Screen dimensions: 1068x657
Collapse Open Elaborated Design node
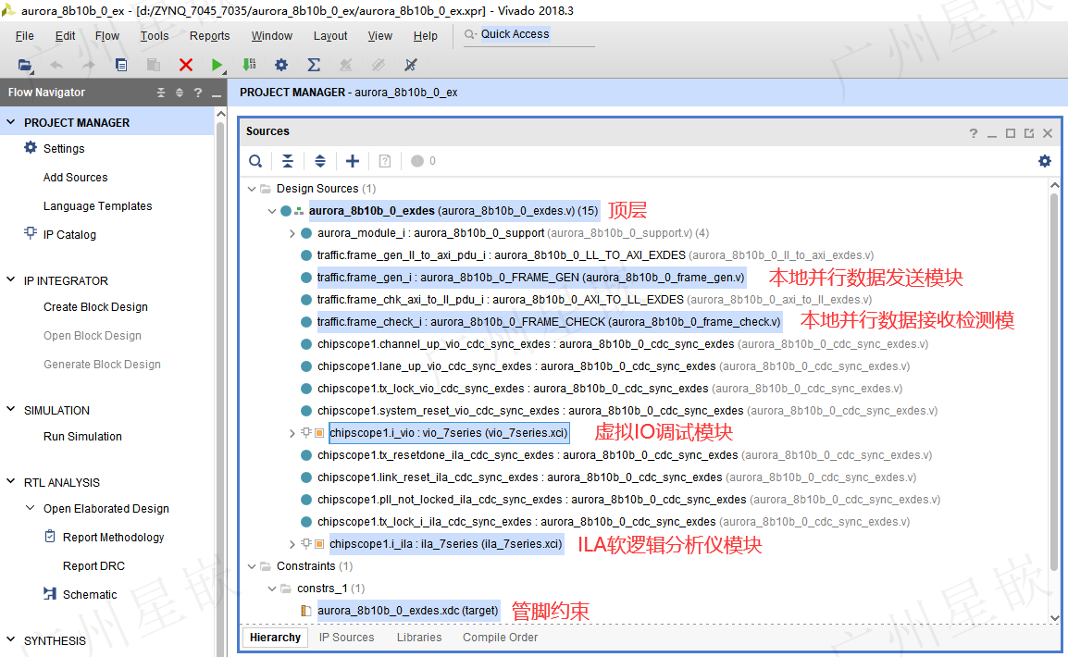(x=30, y=508)
